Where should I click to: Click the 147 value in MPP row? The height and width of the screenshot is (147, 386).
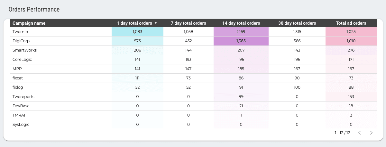tap(188, 69)
